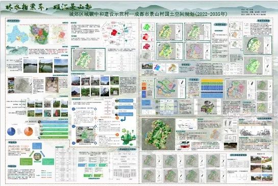Click the blue curved return arrow
This screenshot has width=278, height=186.
click(123, 119)
